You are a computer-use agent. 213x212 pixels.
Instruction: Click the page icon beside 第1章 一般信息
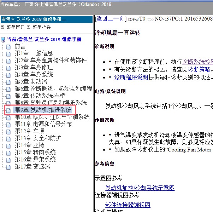[8, 54]
